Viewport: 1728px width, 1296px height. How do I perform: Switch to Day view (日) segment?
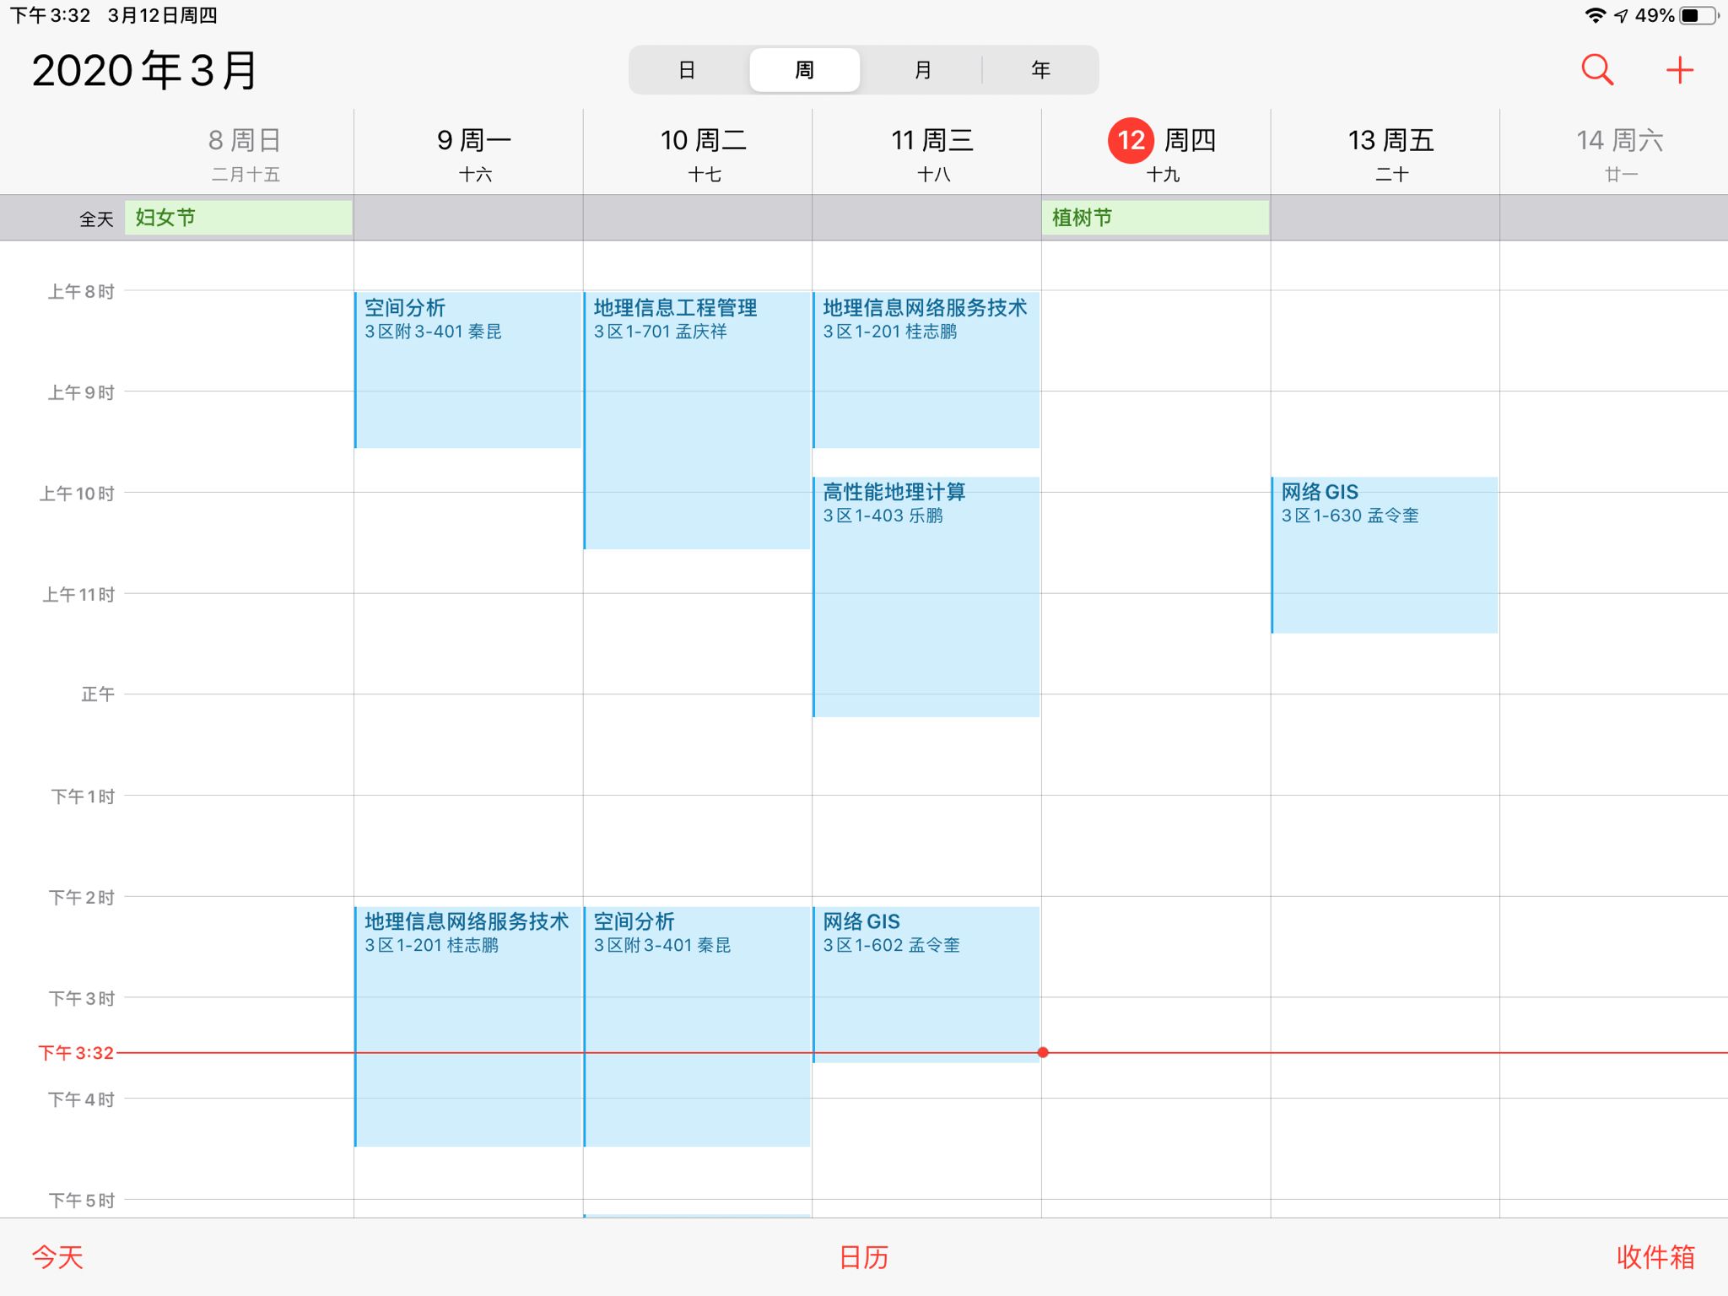(687, 70)
